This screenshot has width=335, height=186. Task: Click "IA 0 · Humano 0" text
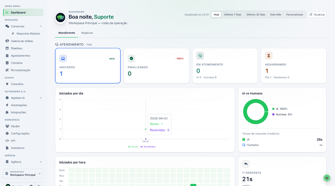pos(206,77)
